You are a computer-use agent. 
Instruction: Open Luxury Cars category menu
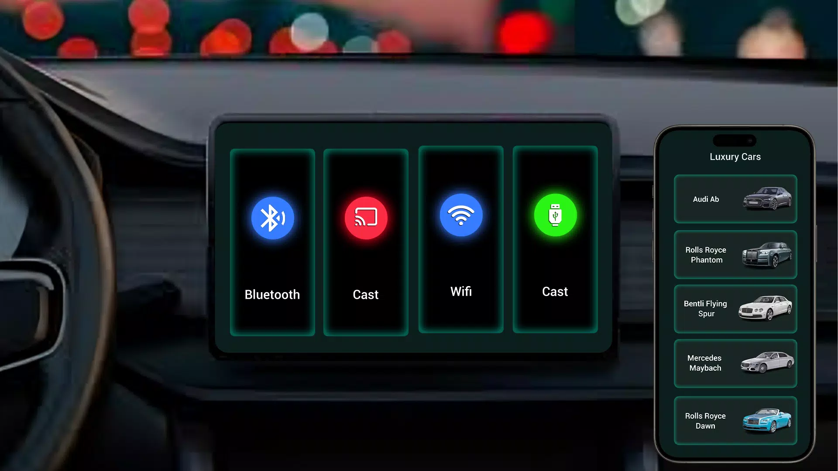click(x=735, y=157)
